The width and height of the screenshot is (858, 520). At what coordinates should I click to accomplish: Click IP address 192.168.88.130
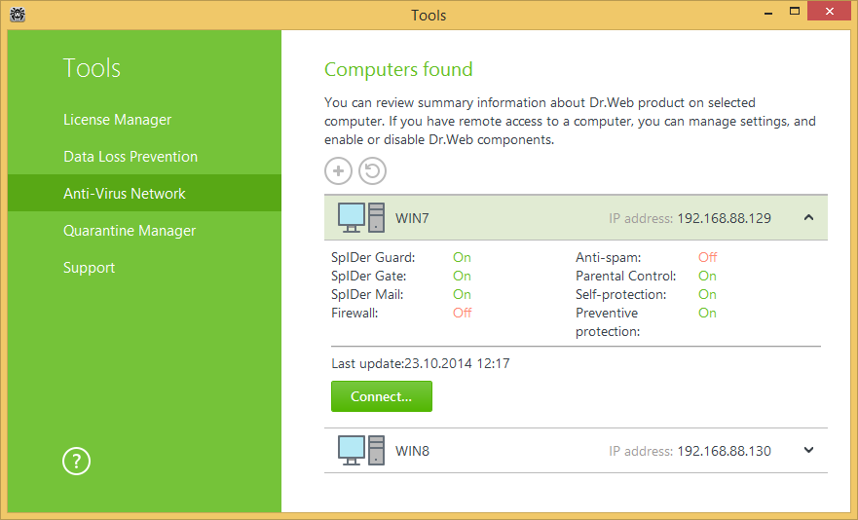[724, 451]
